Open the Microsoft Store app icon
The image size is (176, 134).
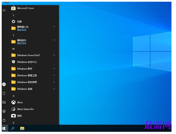13,8
